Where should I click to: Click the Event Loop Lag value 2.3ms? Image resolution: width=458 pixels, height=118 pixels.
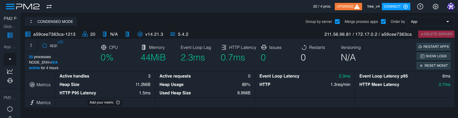click(193, 57)
